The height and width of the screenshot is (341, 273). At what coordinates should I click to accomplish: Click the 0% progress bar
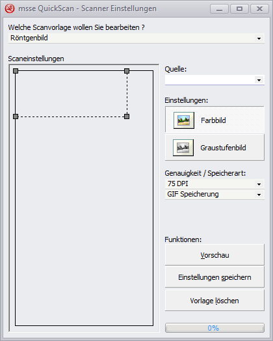(x=214, y=328)
